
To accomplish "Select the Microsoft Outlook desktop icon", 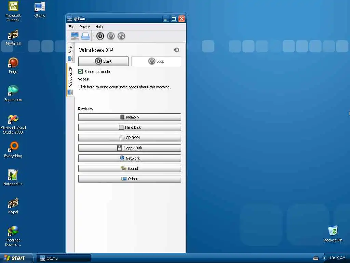I will click(x=13, y=12).
